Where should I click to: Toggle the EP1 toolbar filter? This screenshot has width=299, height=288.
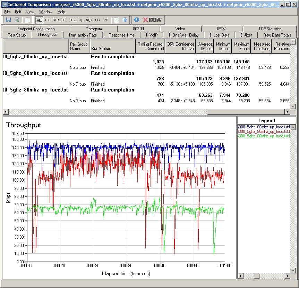click(64, 20)
